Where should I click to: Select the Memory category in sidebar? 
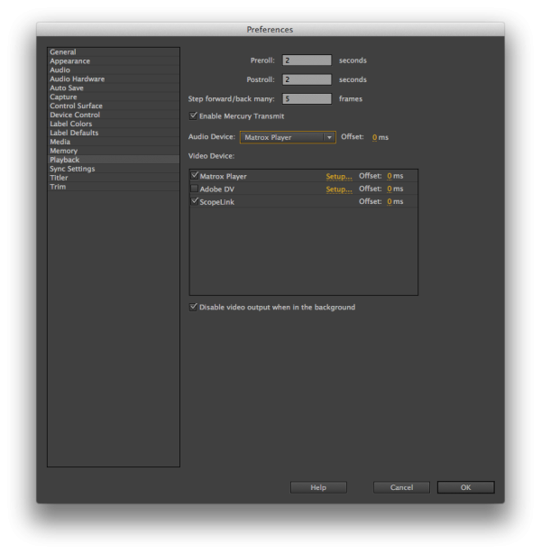pos(63,151)
